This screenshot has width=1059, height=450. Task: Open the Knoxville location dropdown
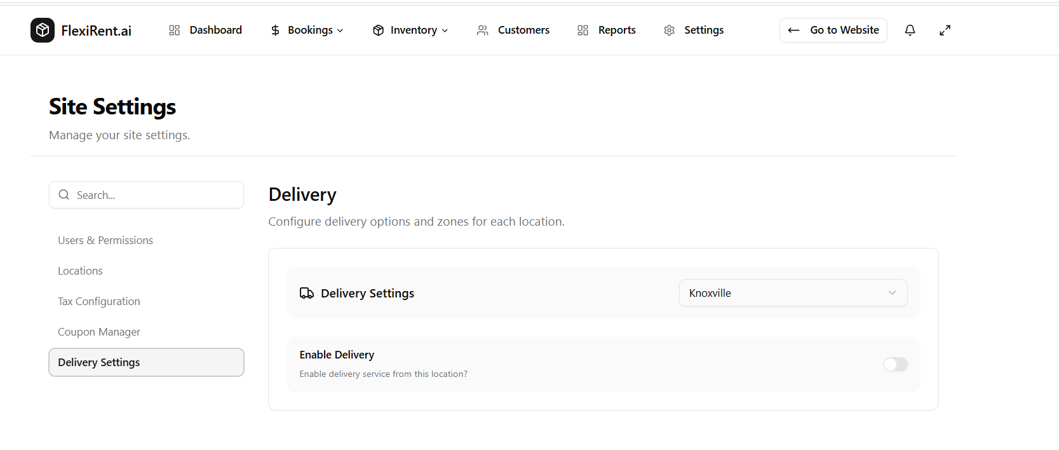pos(793,293)
